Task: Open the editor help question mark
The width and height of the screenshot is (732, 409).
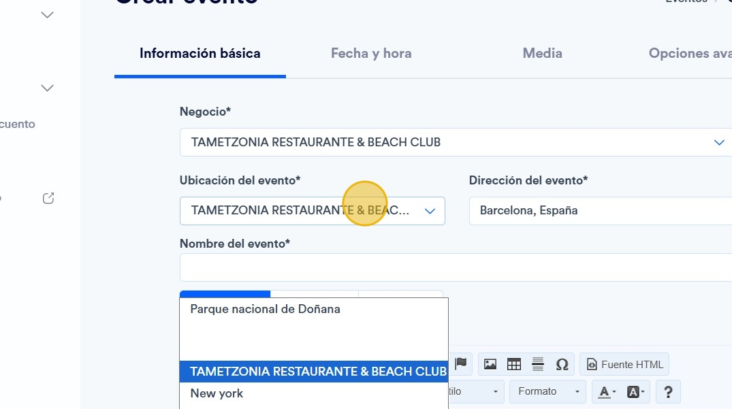Action: 668,392
